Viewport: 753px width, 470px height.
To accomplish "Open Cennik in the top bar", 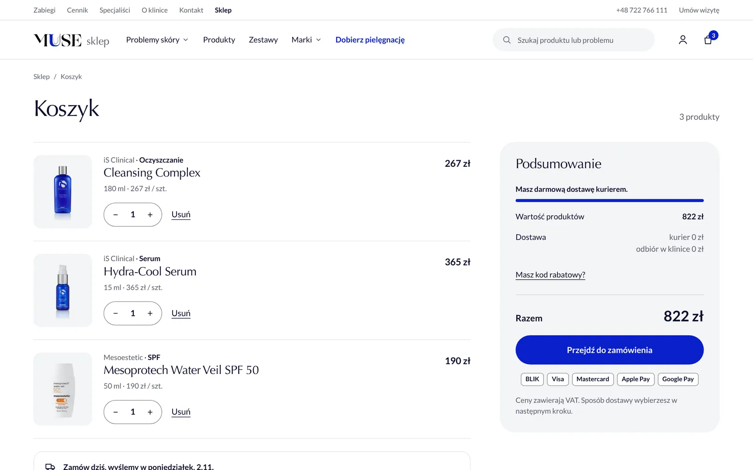I will (x=77, y=10).
